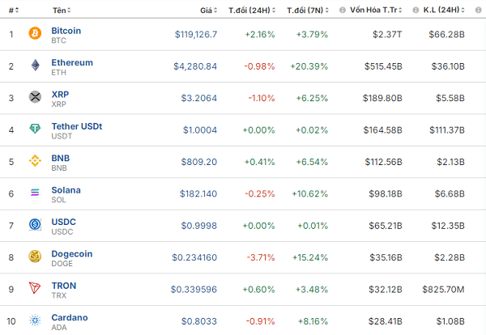
Task: Click info icon beside K.L (24H)
Action: 416,11
